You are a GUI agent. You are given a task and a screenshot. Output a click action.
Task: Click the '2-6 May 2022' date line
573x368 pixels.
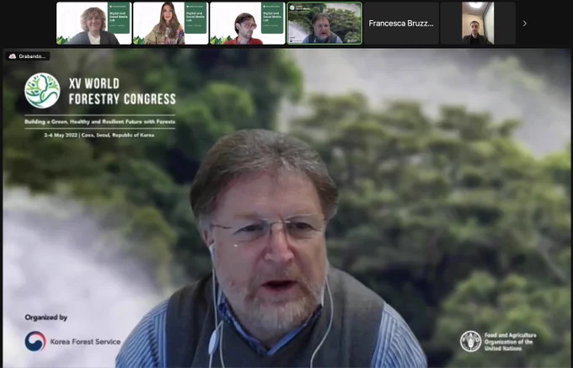(99, 135)
